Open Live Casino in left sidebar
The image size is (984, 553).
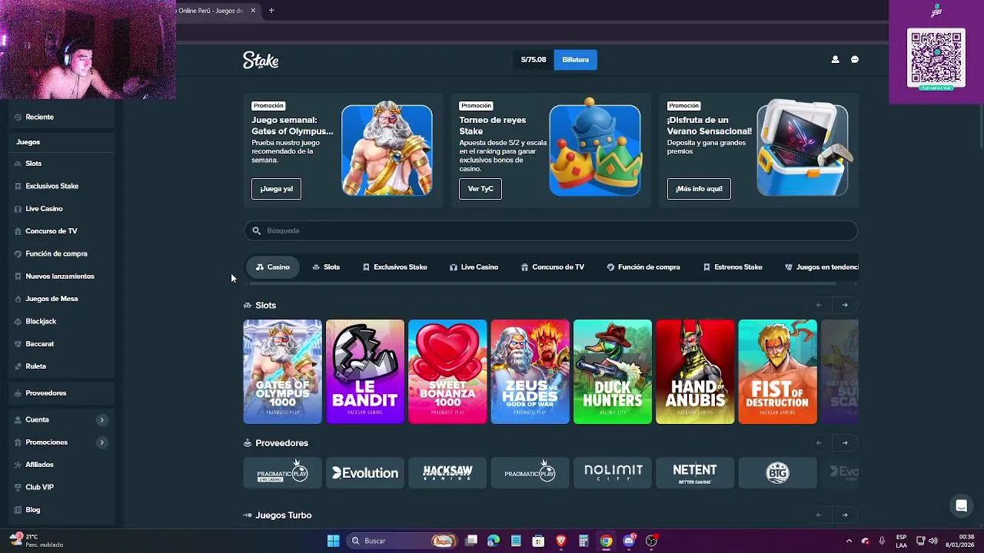coord(61,209)
